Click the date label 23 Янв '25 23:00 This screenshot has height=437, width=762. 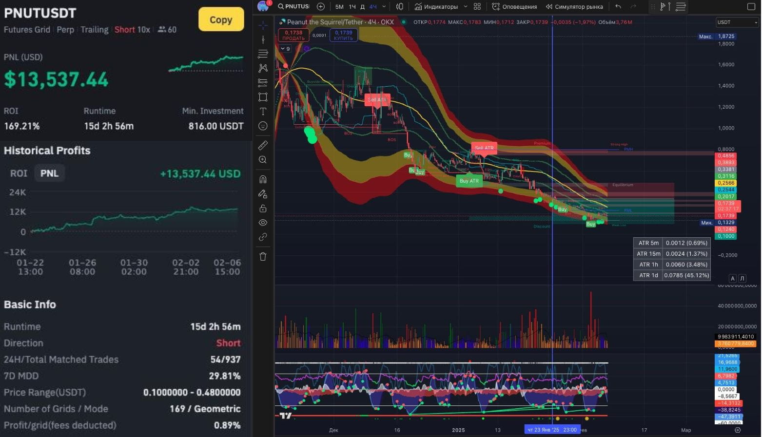552,430
